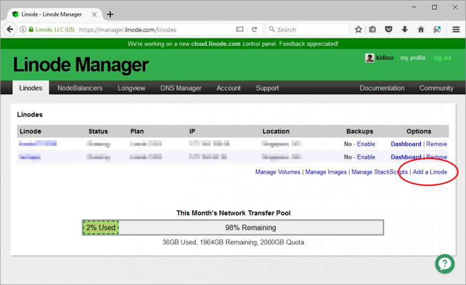This screenshot has height=285, width=466.
Task: Bookmark this page with the star icon
Action: [x=358, y=30]
